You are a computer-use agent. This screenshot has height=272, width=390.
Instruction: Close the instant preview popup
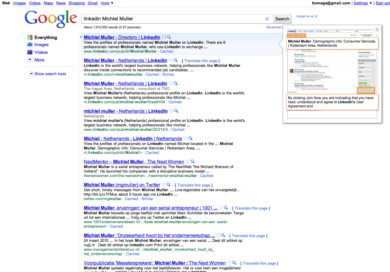[x=377, y=30]
